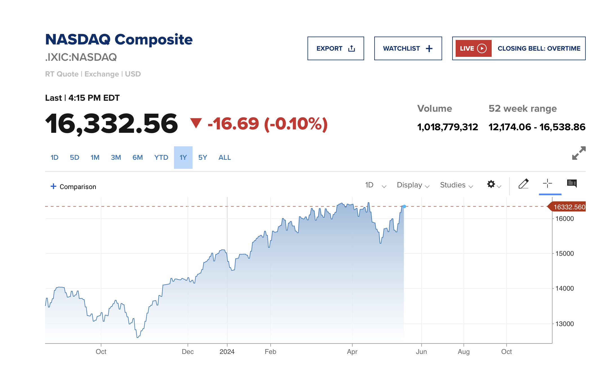The width and height of the screenshot is (597, 368).
Task: Open the chart annotations comment icon
Action: tap(572, 183)
